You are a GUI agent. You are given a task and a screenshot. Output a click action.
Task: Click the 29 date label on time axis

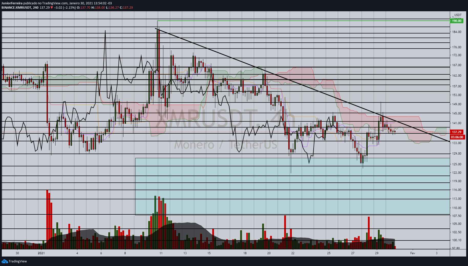click(377, 253)
